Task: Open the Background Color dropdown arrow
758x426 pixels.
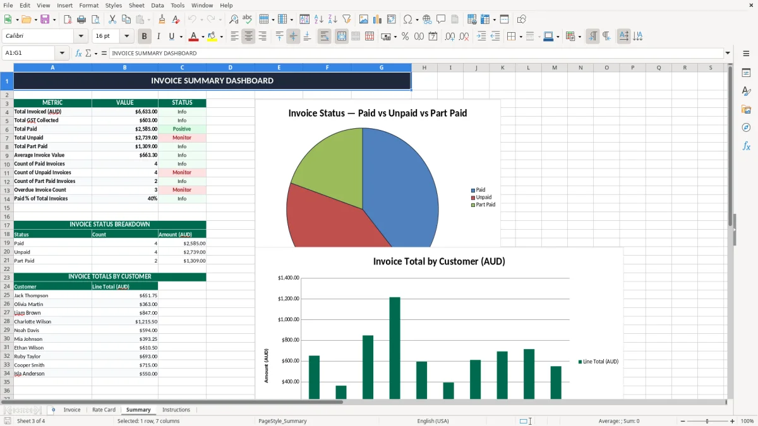Action: coord(221,37)
